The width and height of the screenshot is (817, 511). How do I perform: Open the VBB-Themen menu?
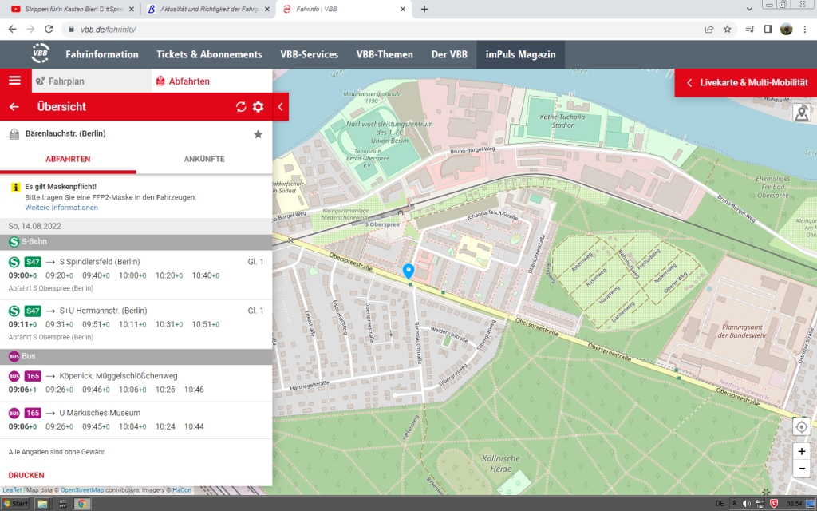[x=385, y=54]
